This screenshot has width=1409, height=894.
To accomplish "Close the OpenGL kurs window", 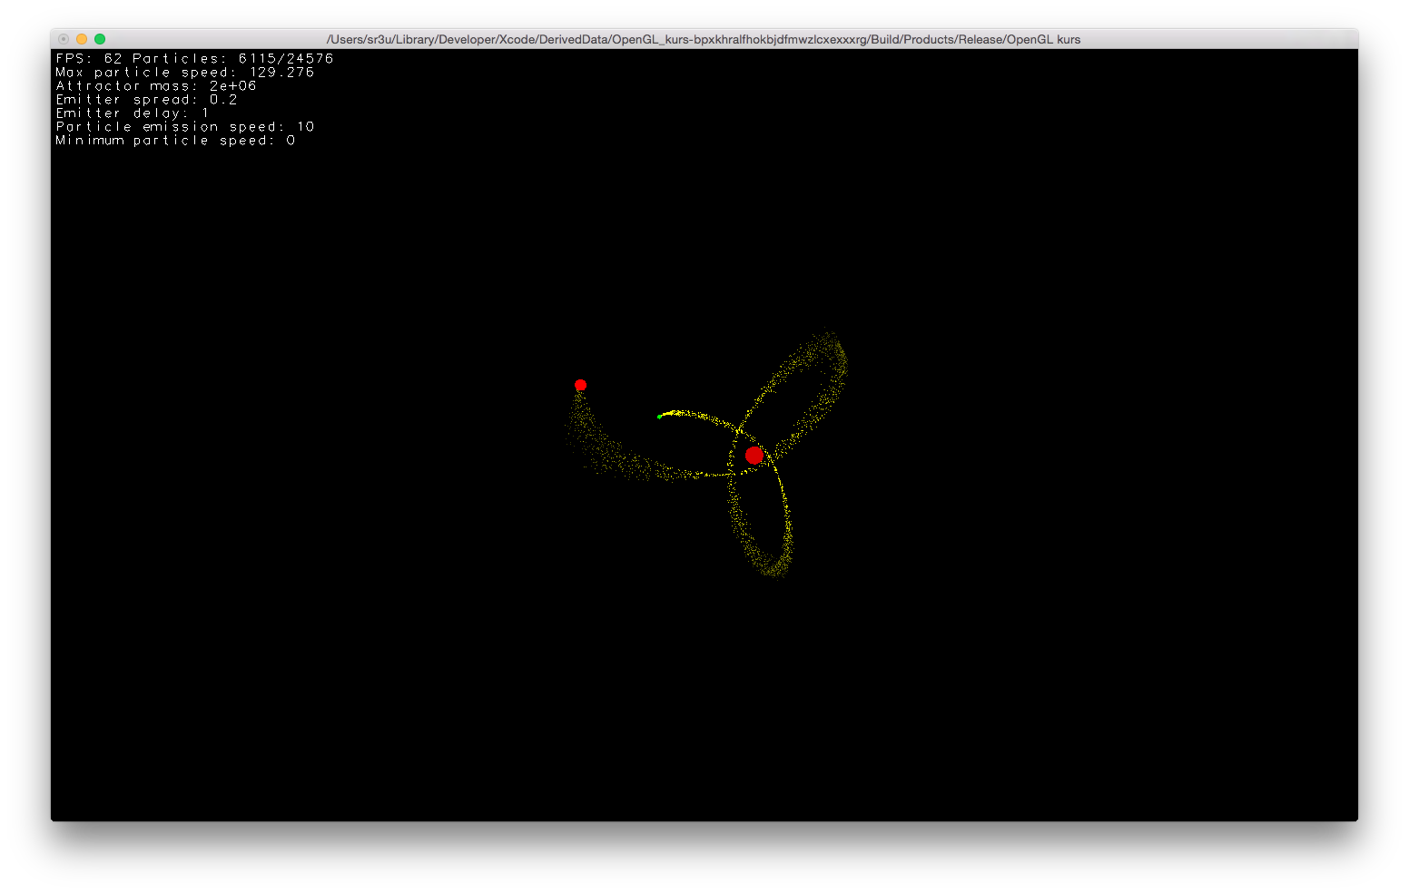I will pos(64,39).
